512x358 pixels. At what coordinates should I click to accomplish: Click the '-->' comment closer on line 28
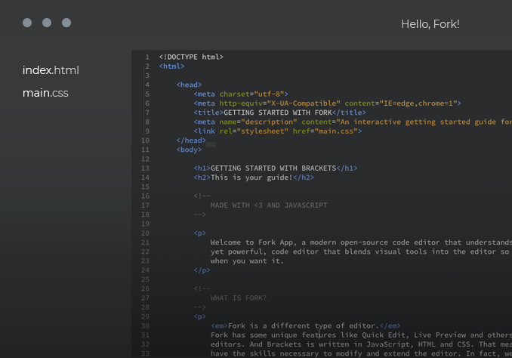pos(200,307)
